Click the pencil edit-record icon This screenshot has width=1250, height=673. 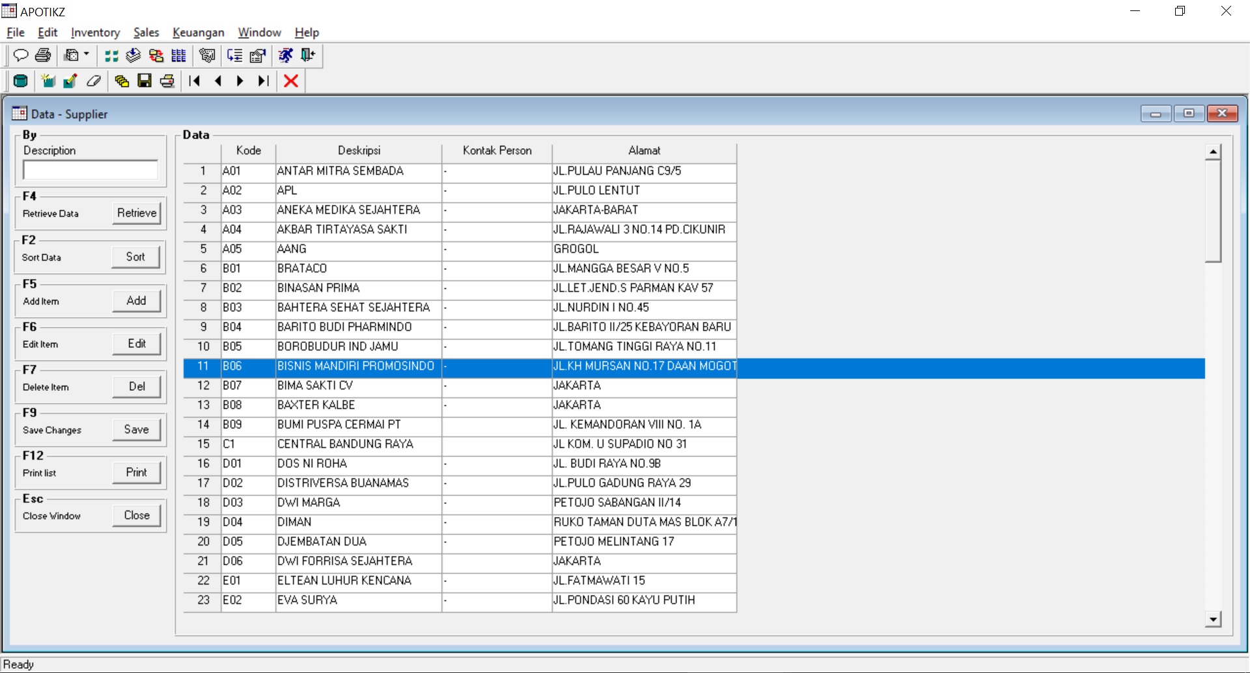(70, 81)
